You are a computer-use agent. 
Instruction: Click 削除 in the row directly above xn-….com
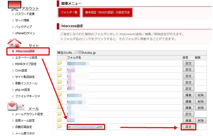point(201,120)
